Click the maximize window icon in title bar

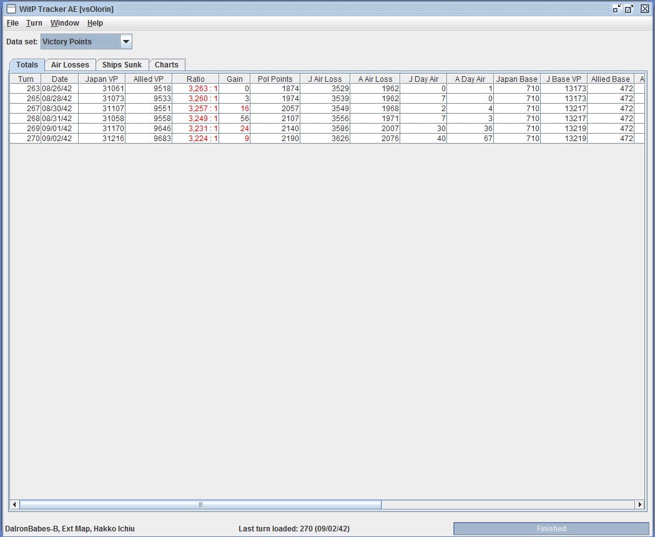tap(629, 9)
